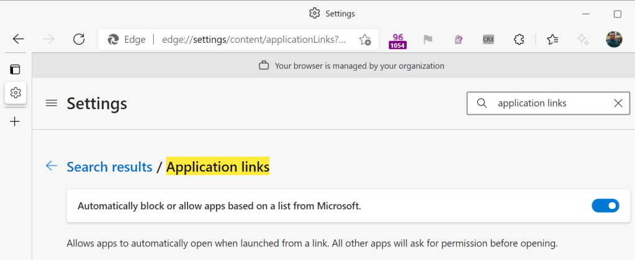This screenshot has width=635, height=260.
Task: Go to Search results breadcrumb link
Action: click(x=109, y=167)
